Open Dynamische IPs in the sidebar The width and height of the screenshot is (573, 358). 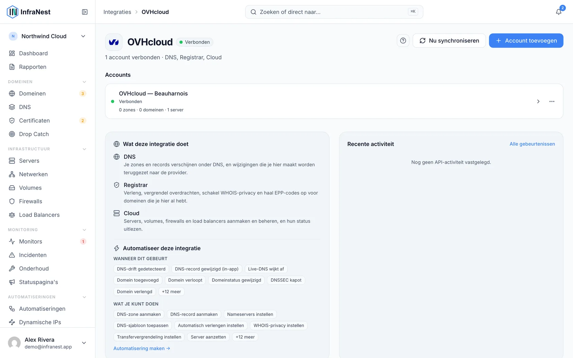point(48,322)
